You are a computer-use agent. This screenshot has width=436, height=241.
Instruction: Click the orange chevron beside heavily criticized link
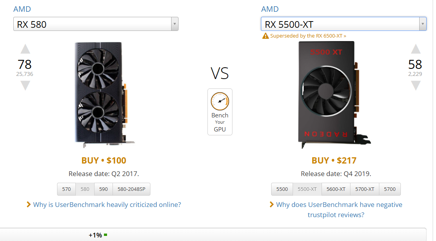click(x=29, y=205)
